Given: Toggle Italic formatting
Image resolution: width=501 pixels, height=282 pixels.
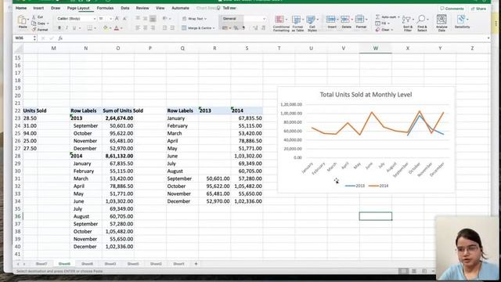Looking at the screenshot, I should pyautogui.click(x=67, y=28).
